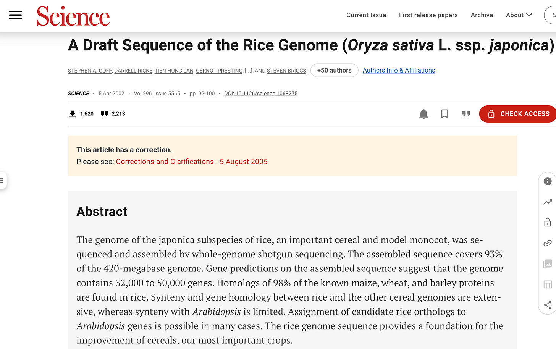The image size is (556, 349).
Task: Open the Current Issue menu item
Action: (366, 15)
